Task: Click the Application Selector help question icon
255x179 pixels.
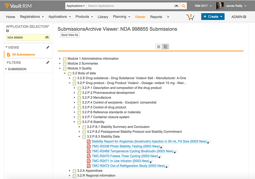Action: coord(8,31)
